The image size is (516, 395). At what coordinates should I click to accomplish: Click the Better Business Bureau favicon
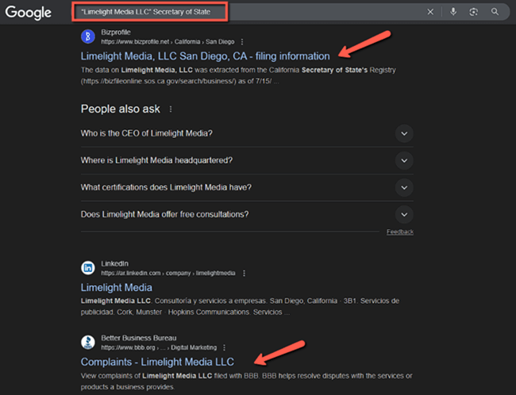[88, 343]
